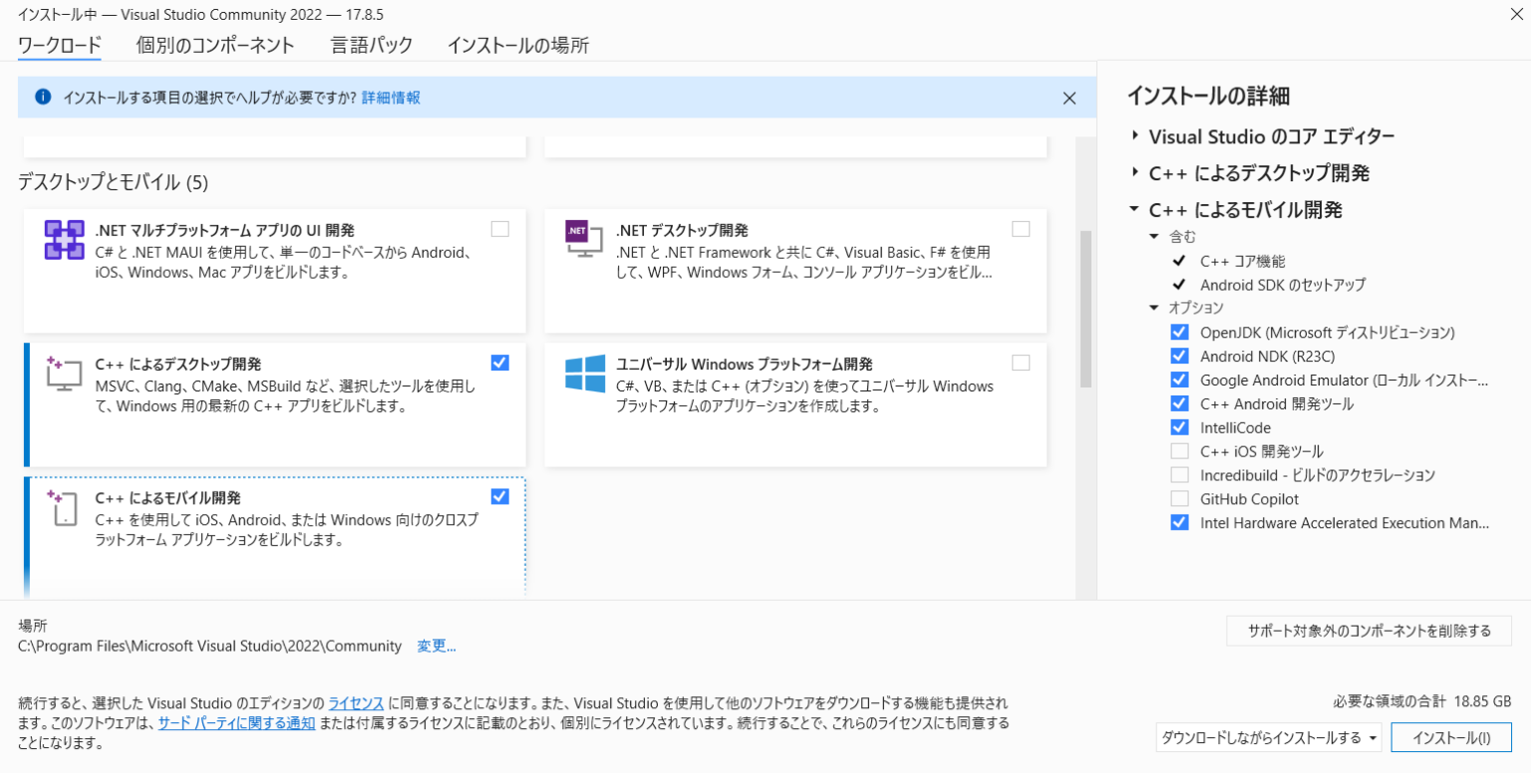Image resolution: width=1531 pixels, height=773 pixels.
Task: Expand Visual Studio のコア エディター details
Action: [1135, 136]
